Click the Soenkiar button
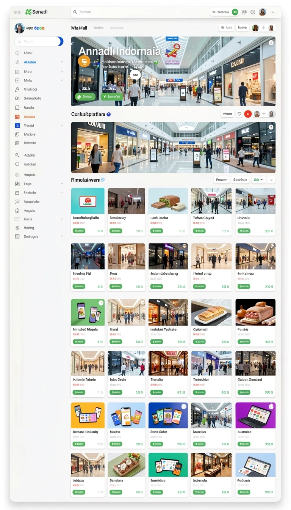Screen dimensions: 291x510 (x=240, y=180)
